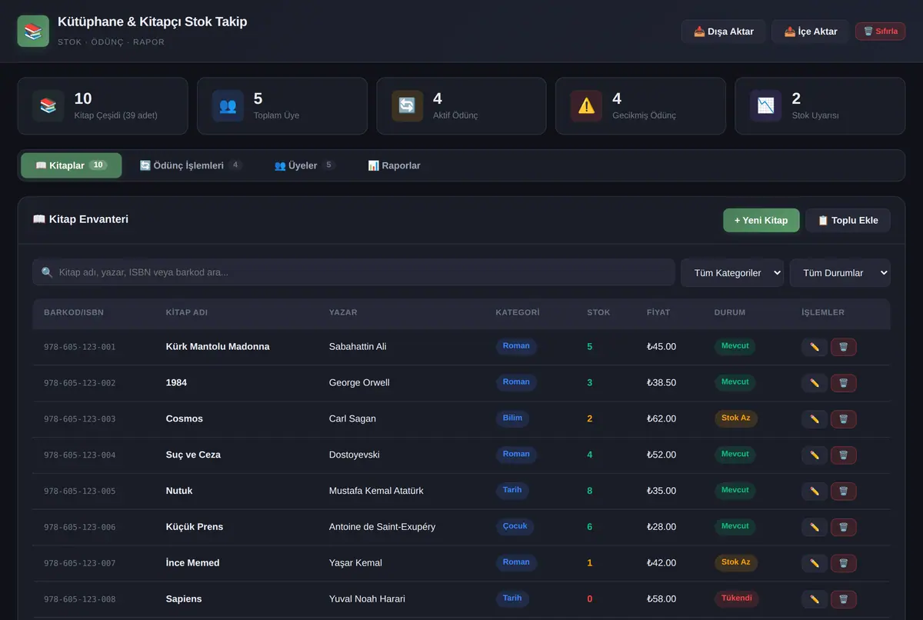The image size is (923, 620).
Task: Switch to the Kitaplar tab
Action: [x=71, y=165]
